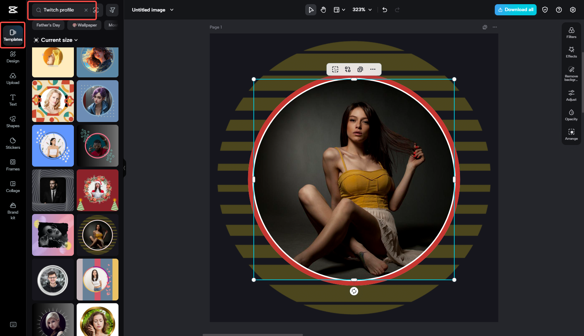Image resolution: width=584 pixels, height=336 pixels.
Task: Switch to the Shapes tab
Action: [x=13, y=122]
